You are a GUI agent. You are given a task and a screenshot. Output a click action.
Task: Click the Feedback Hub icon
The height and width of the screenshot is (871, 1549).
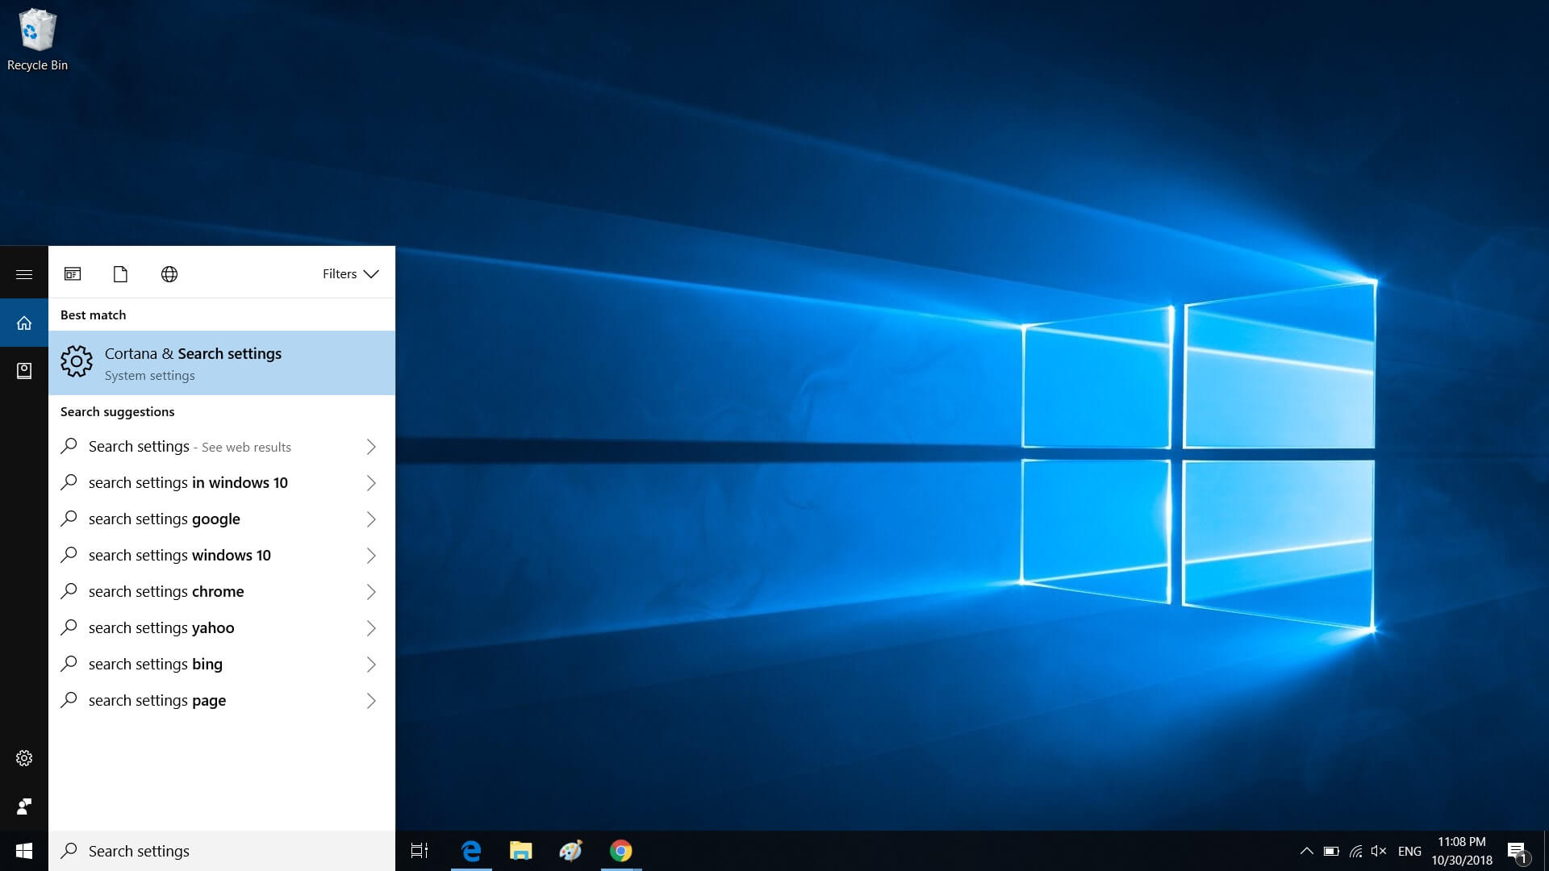coord(23,805)
